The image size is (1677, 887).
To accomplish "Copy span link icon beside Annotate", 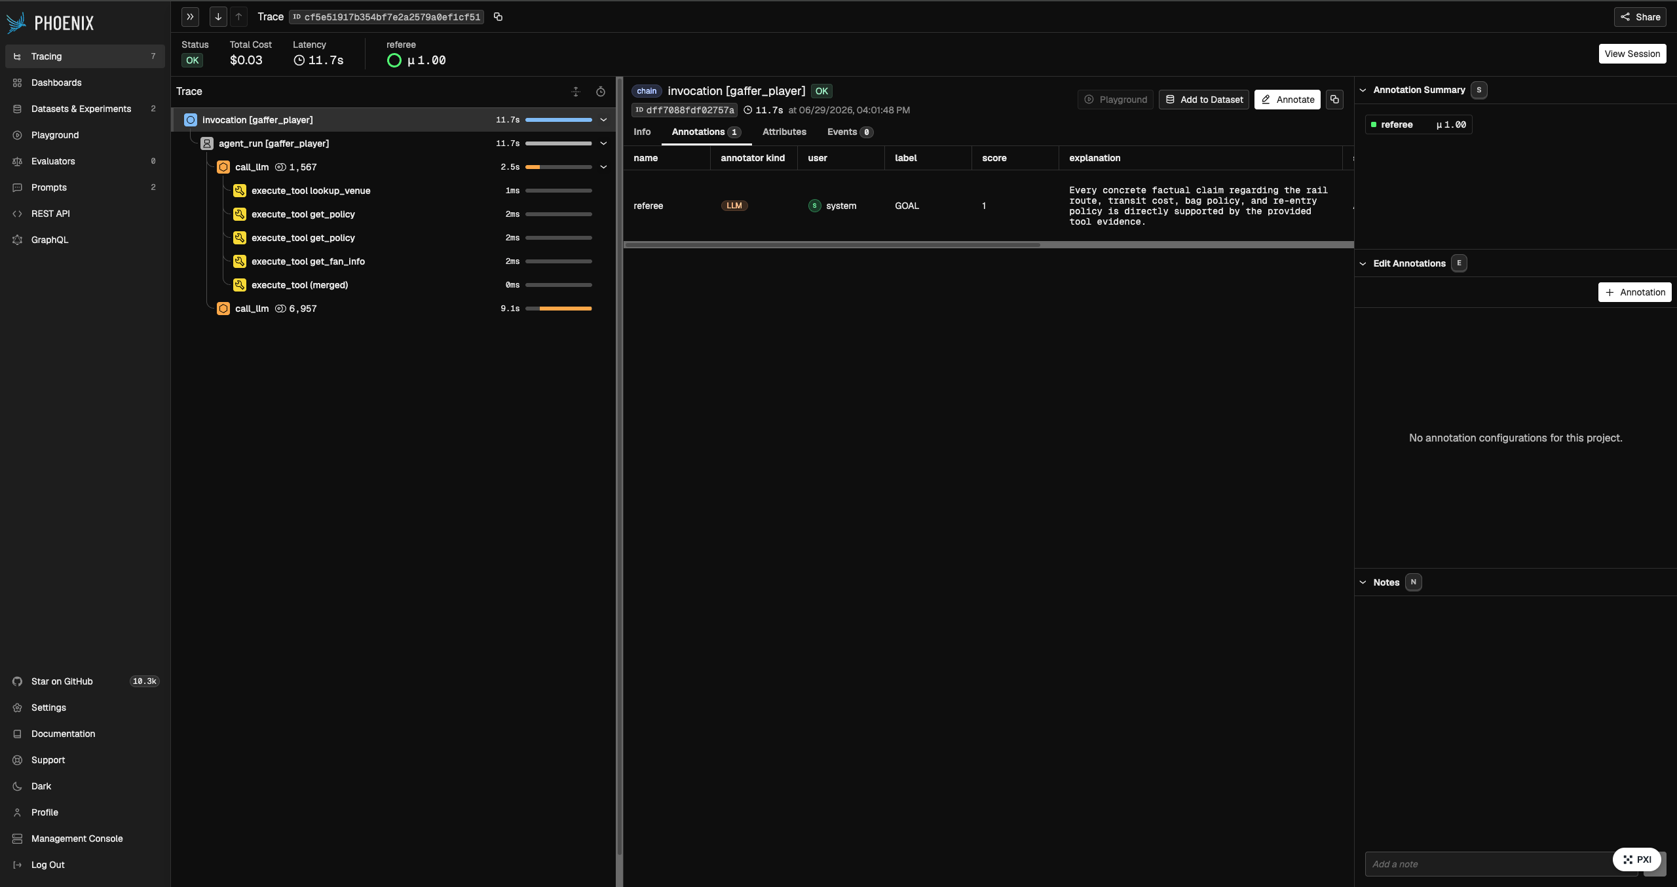I will coord(1334,100).
